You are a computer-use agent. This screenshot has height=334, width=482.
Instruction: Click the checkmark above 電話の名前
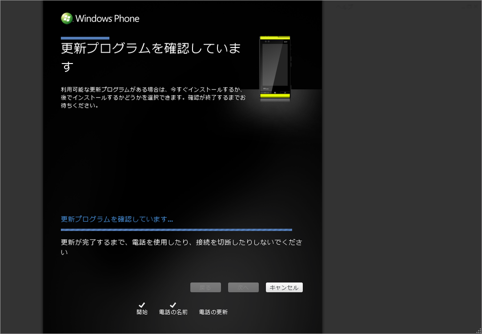pyautogui.click(x=173, y=305)
